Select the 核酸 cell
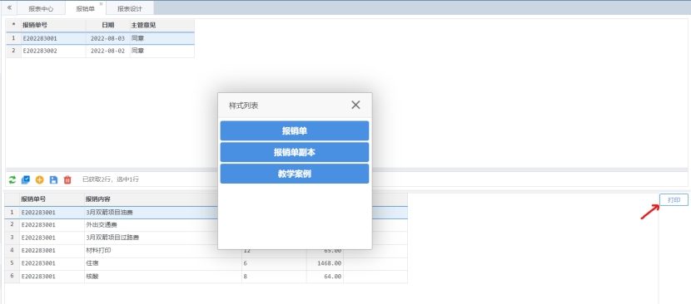 (x=163, y=277)
